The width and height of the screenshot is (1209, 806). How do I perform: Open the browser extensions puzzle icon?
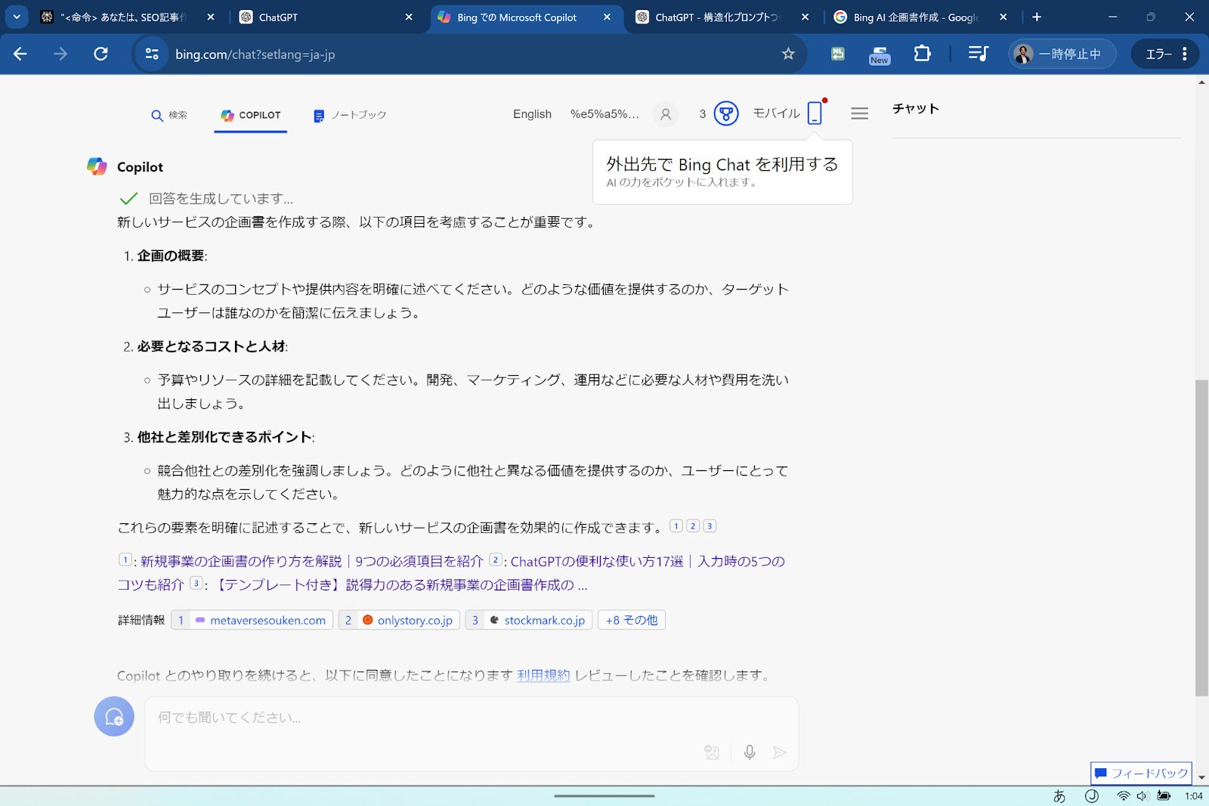(x=922, y=54)
